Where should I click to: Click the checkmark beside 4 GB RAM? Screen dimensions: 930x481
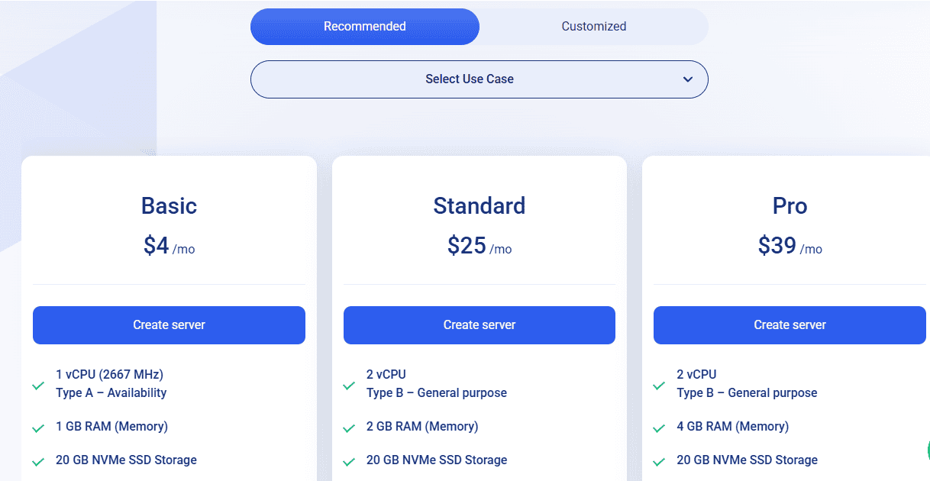[659, 428]
